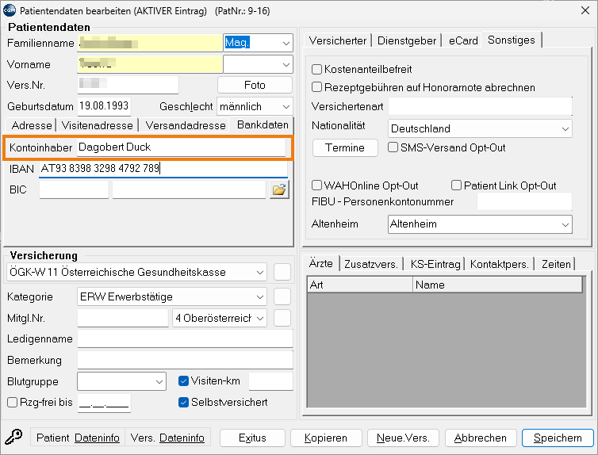Click the Vers.Nr. input field
The height and width of the screenshot is (455, 598).
pyautogui.click(x=128, y=85)
